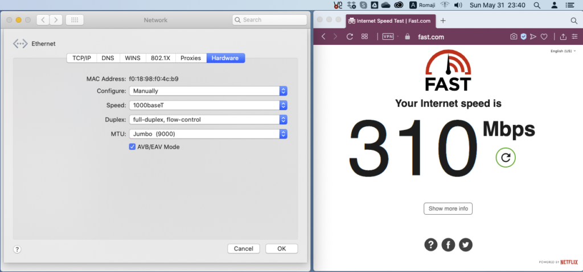Rerun the speed test with refresh icon
This screenshot has height=272, width=583.
pyautogui.click(x=505, y=157)
